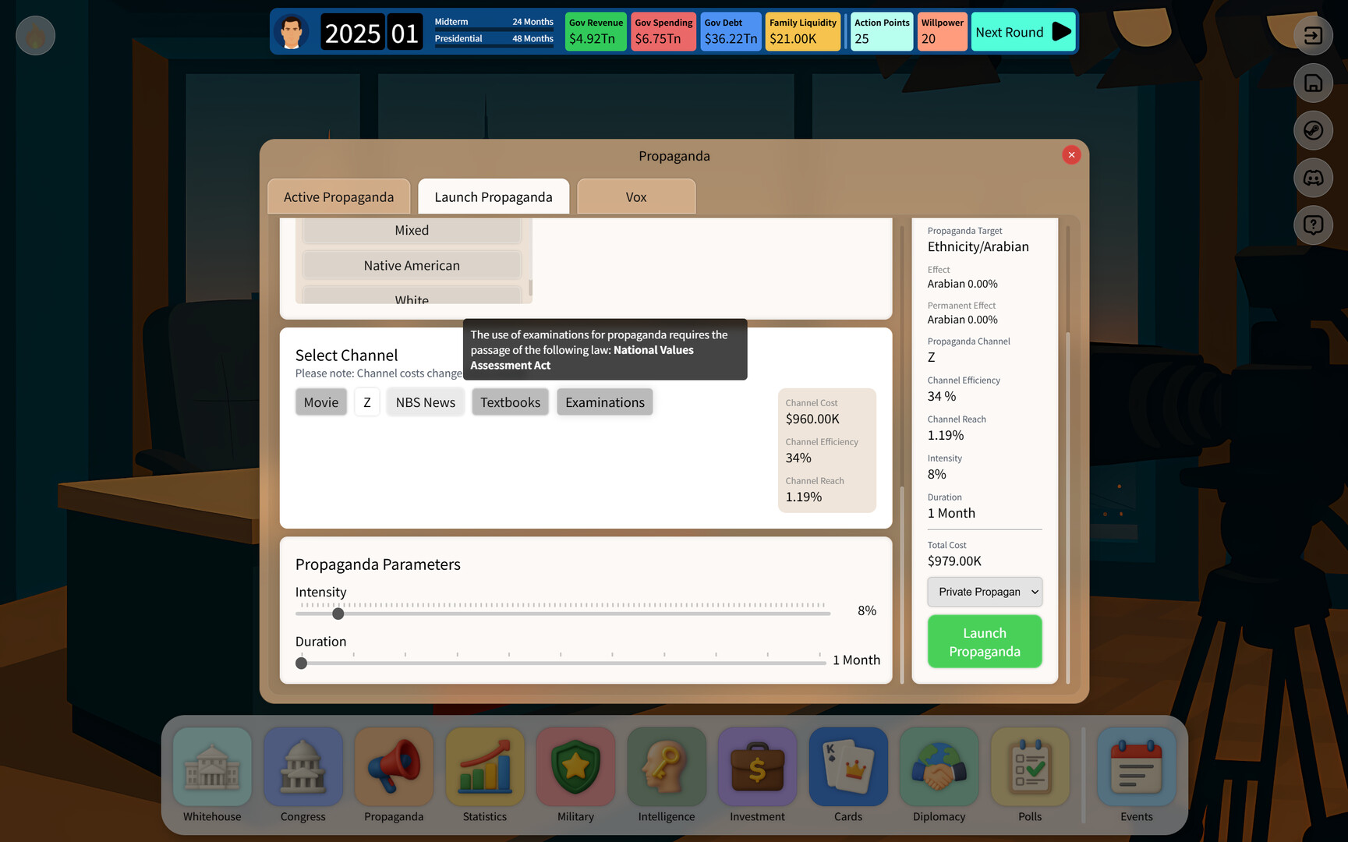Click the president portrait avatar

292,32
